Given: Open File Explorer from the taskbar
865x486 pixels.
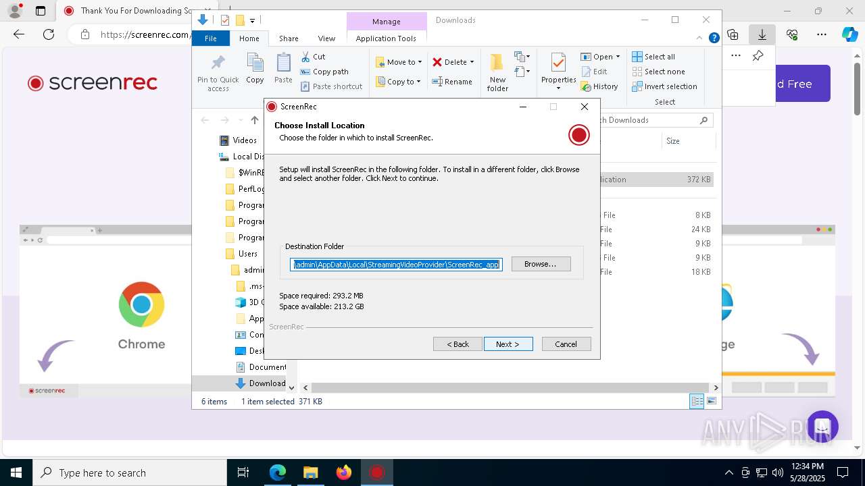Looking at the screenshot, I should [310, 473].
